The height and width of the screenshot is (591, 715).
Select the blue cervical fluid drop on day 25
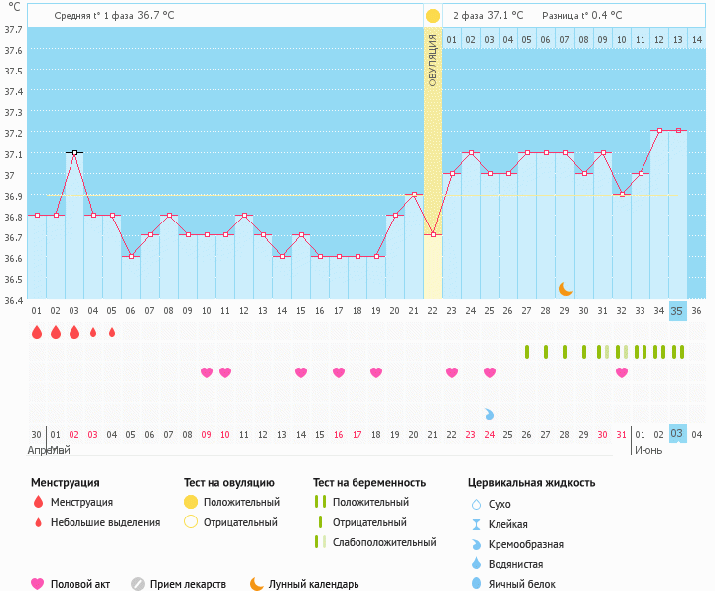tap(490, 413)
